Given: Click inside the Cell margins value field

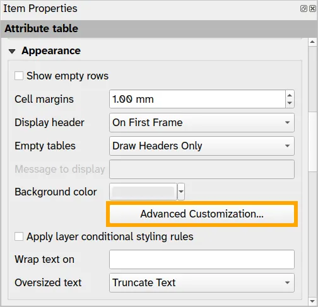Looking at the screenshot, I should pyautogui.click(x=197, y=99).
